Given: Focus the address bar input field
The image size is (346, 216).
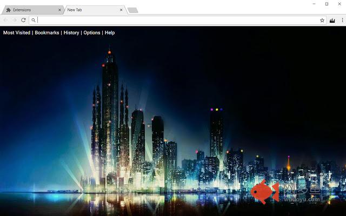Looking at the screenshot, I should (178, 21).
